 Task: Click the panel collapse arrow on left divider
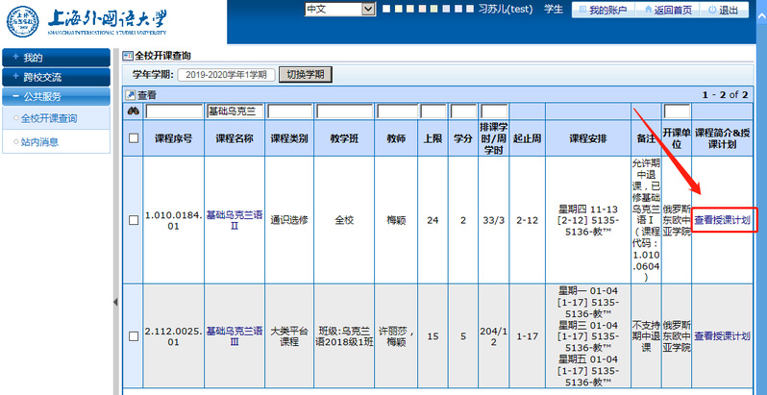[116, 302]
